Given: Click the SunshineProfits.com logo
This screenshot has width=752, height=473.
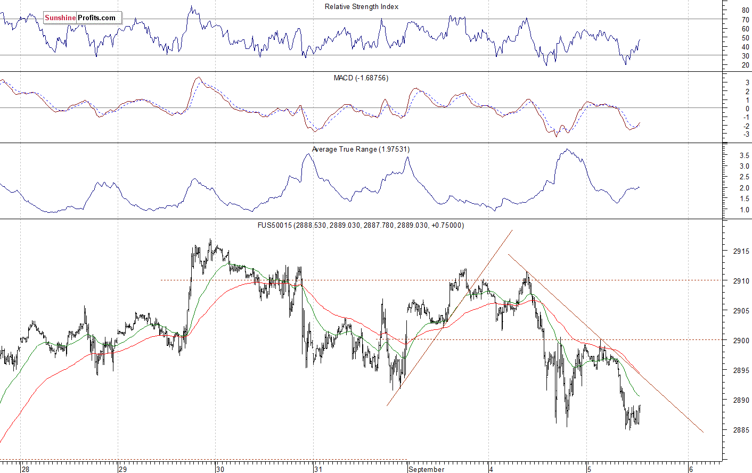Looking at the screenshot, I should pos(83,18).
